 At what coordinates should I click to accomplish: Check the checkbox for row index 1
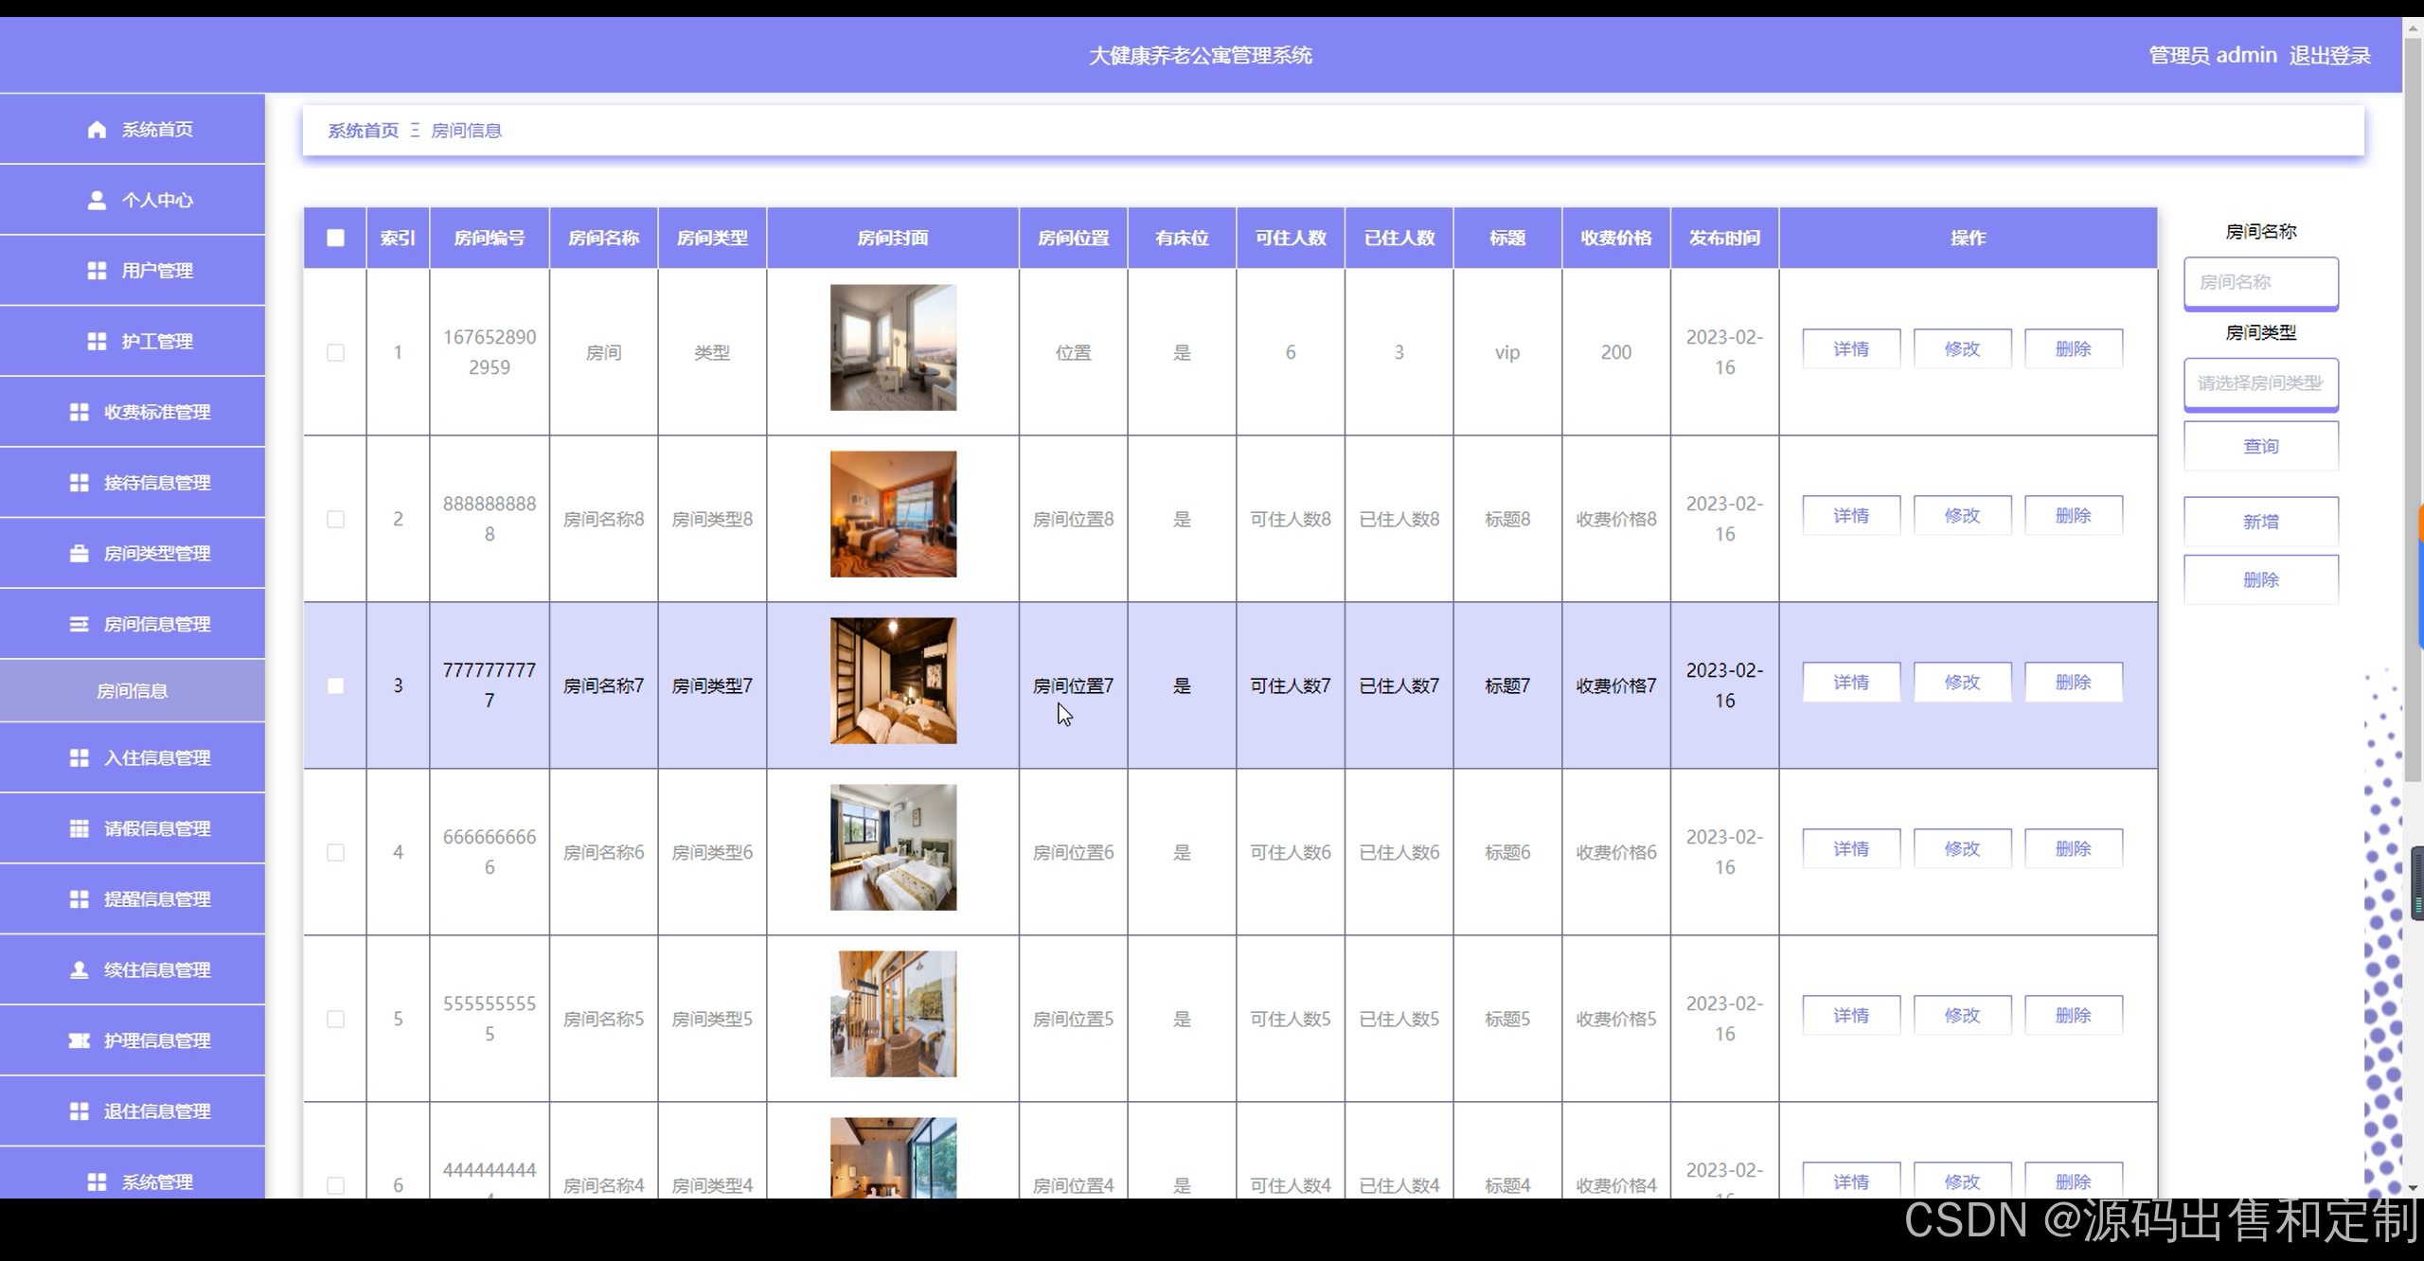pyautogui.click(x=335, y=352)
